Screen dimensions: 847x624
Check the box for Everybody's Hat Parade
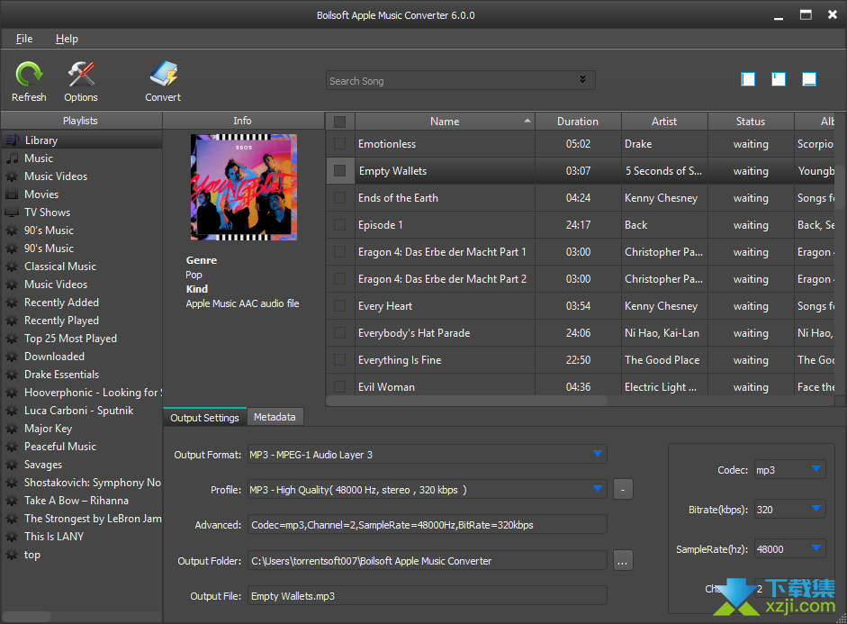click(x=339, y=333)
